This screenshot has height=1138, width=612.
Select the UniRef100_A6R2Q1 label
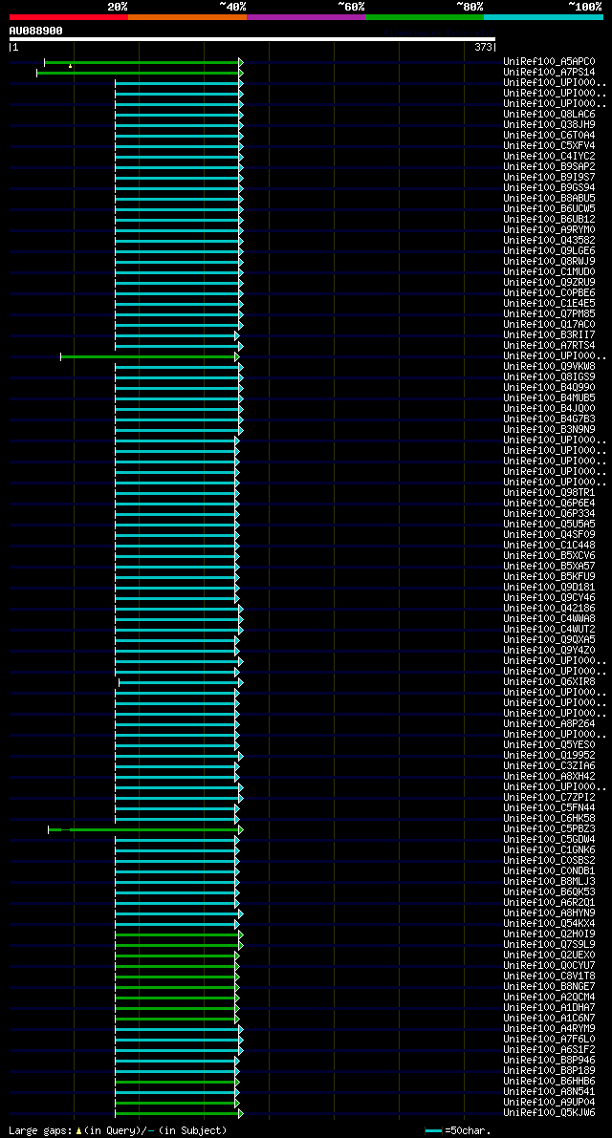[x=549, y=904]
